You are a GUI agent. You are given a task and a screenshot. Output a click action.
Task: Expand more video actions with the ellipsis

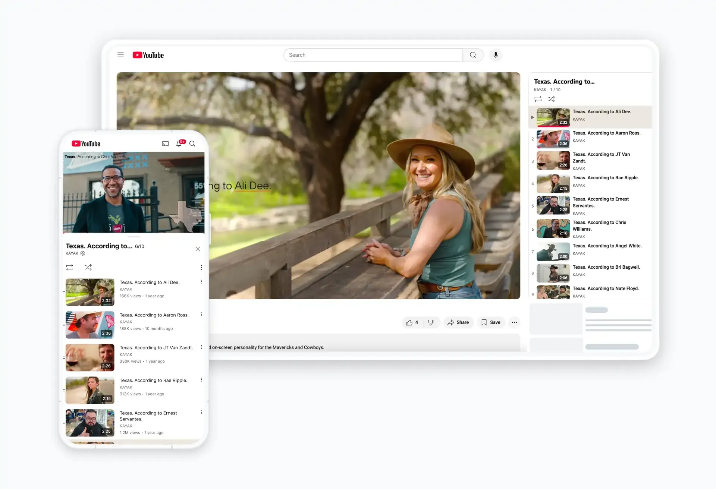[x=514, y=322]
